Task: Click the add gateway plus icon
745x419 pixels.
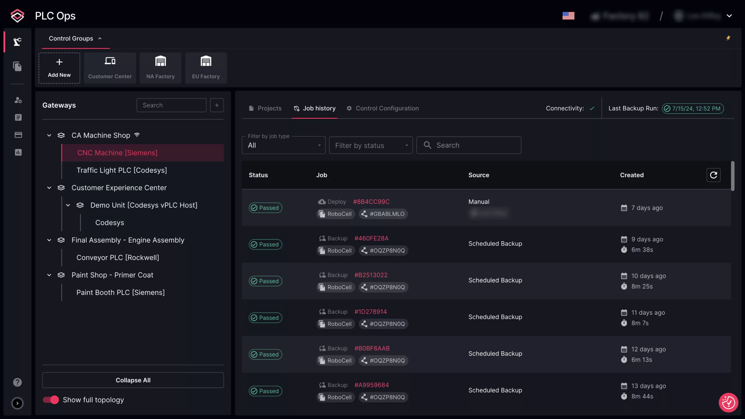Action: 217,105
